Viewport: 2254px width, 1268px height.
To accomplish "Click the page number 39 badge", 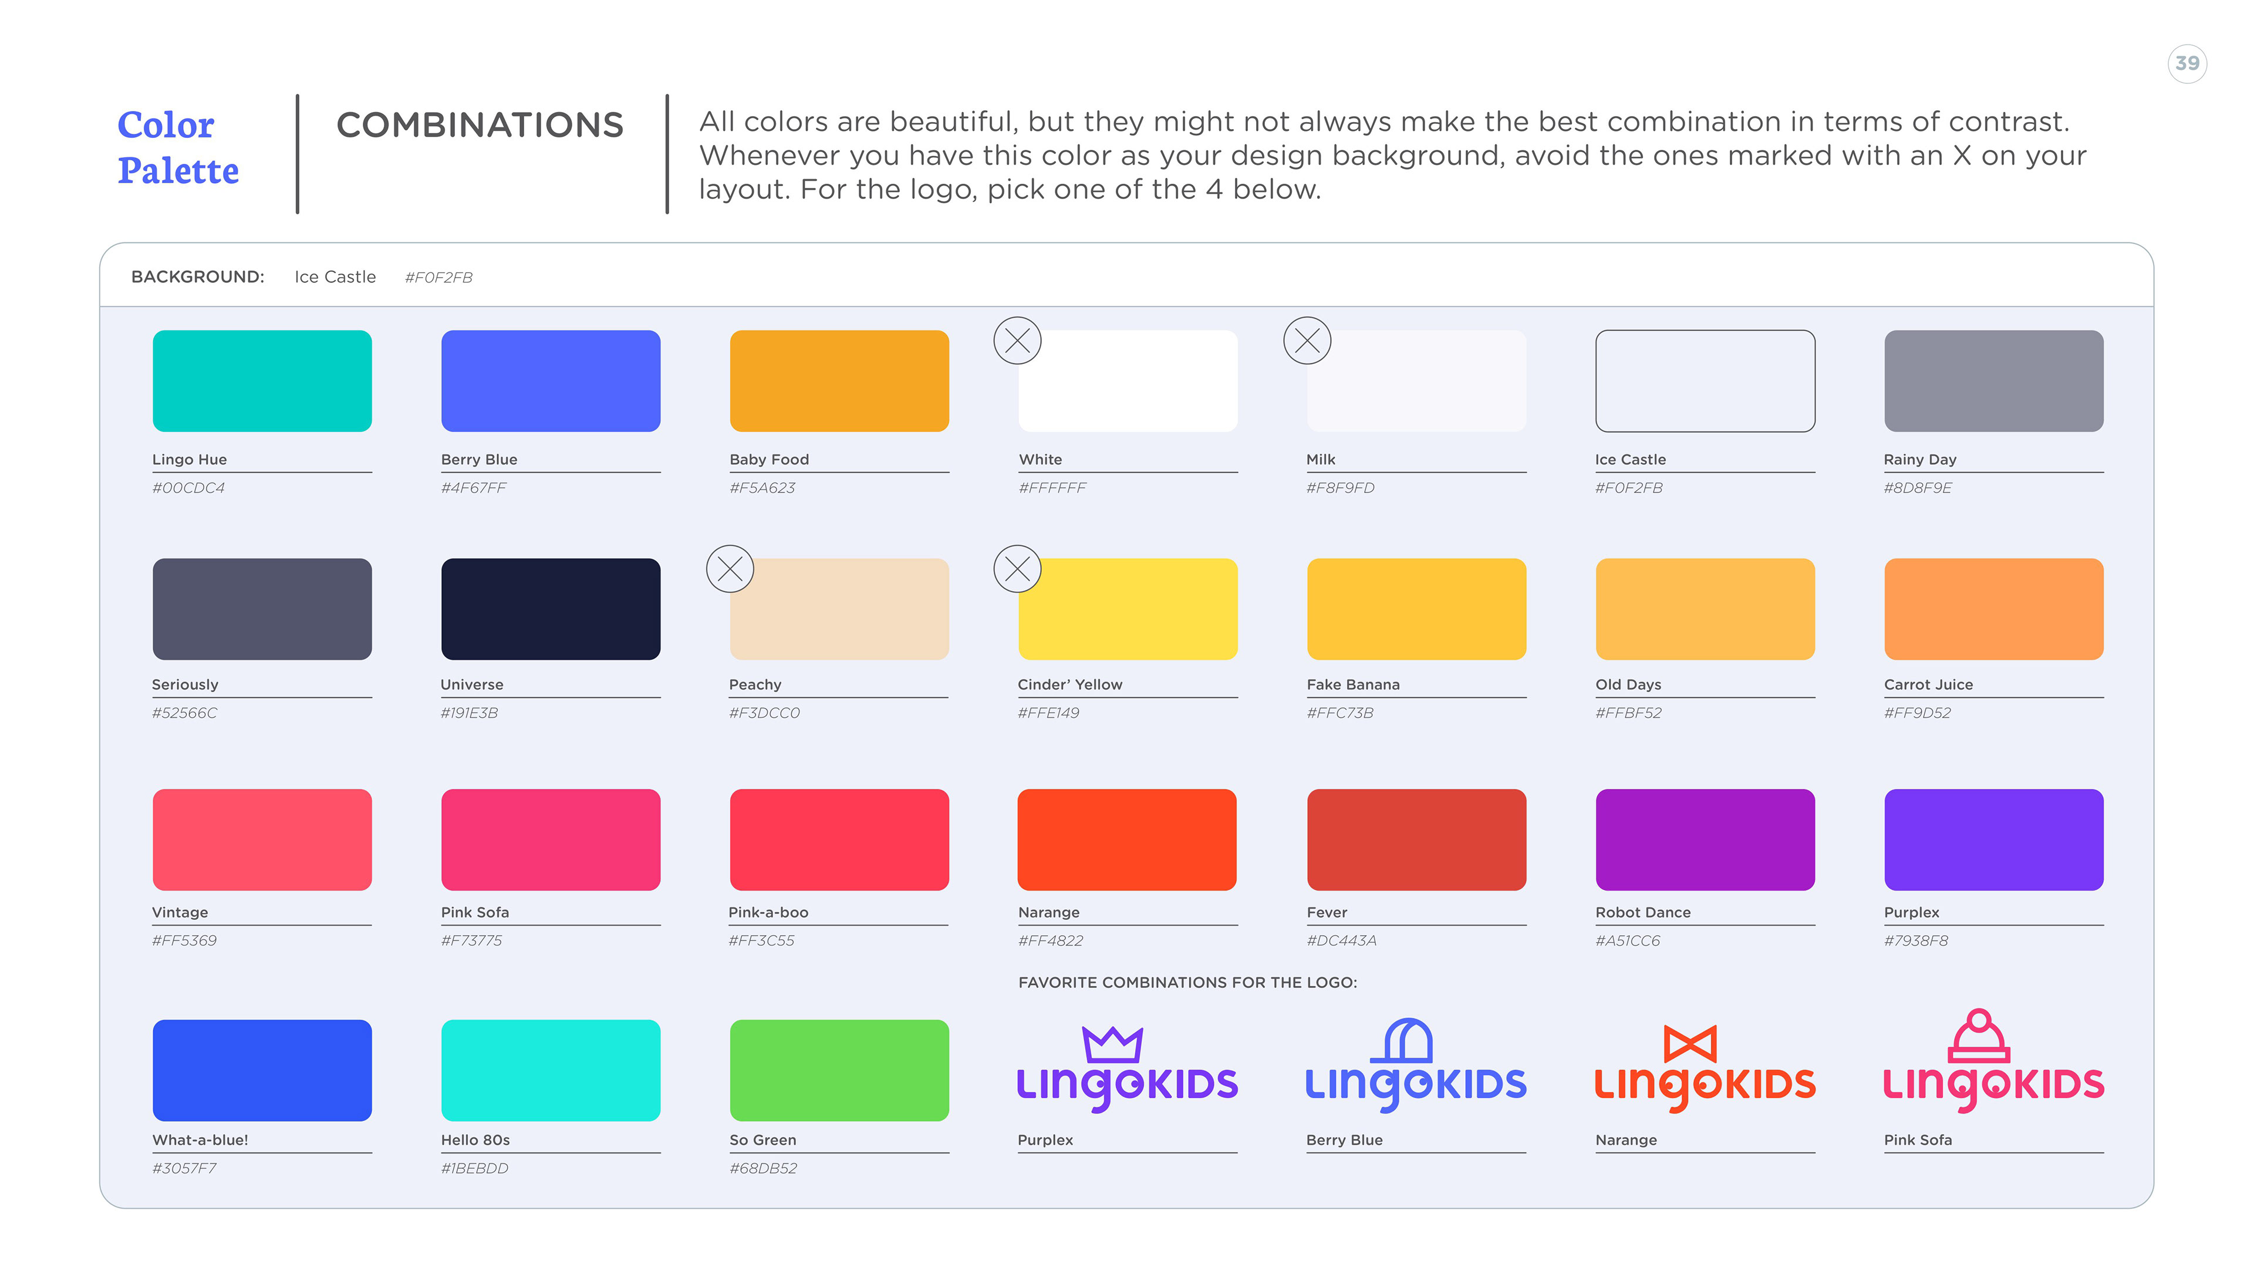I will point(2186,63).
